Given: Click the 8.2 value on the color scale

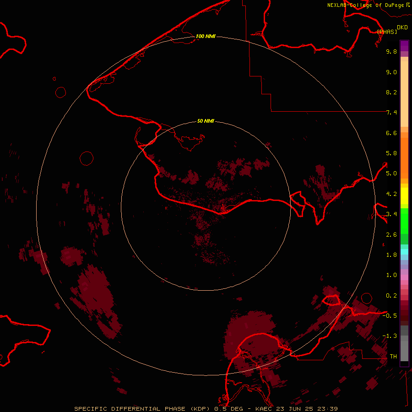Looking at the screenshot, I should (x=391, y=92).
